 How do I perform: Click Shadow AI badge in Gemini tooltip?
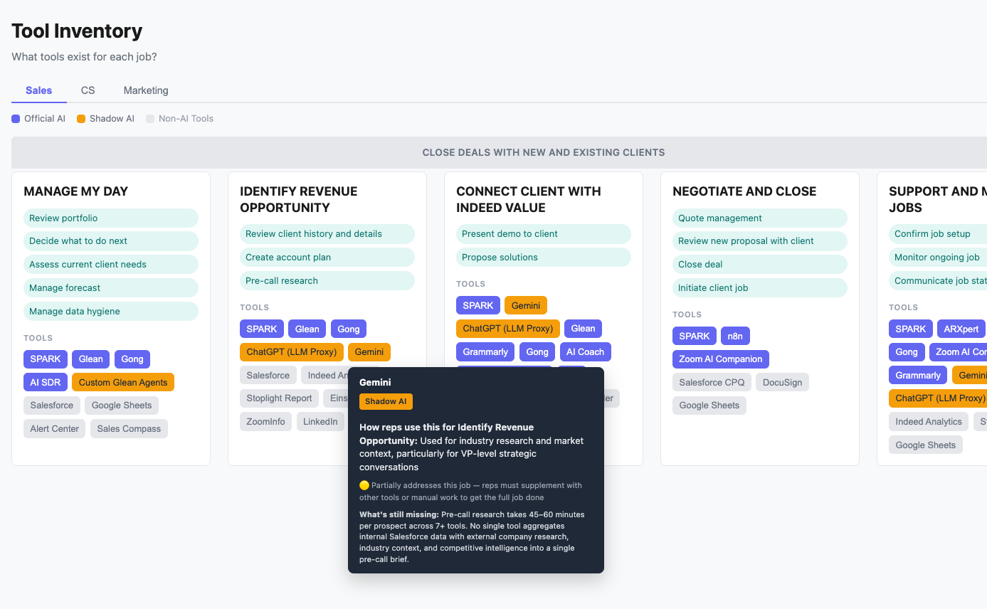pyautogui.click(x=386, y=401)
